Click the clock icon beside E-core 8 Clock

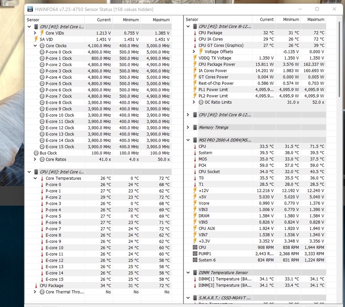42,103
